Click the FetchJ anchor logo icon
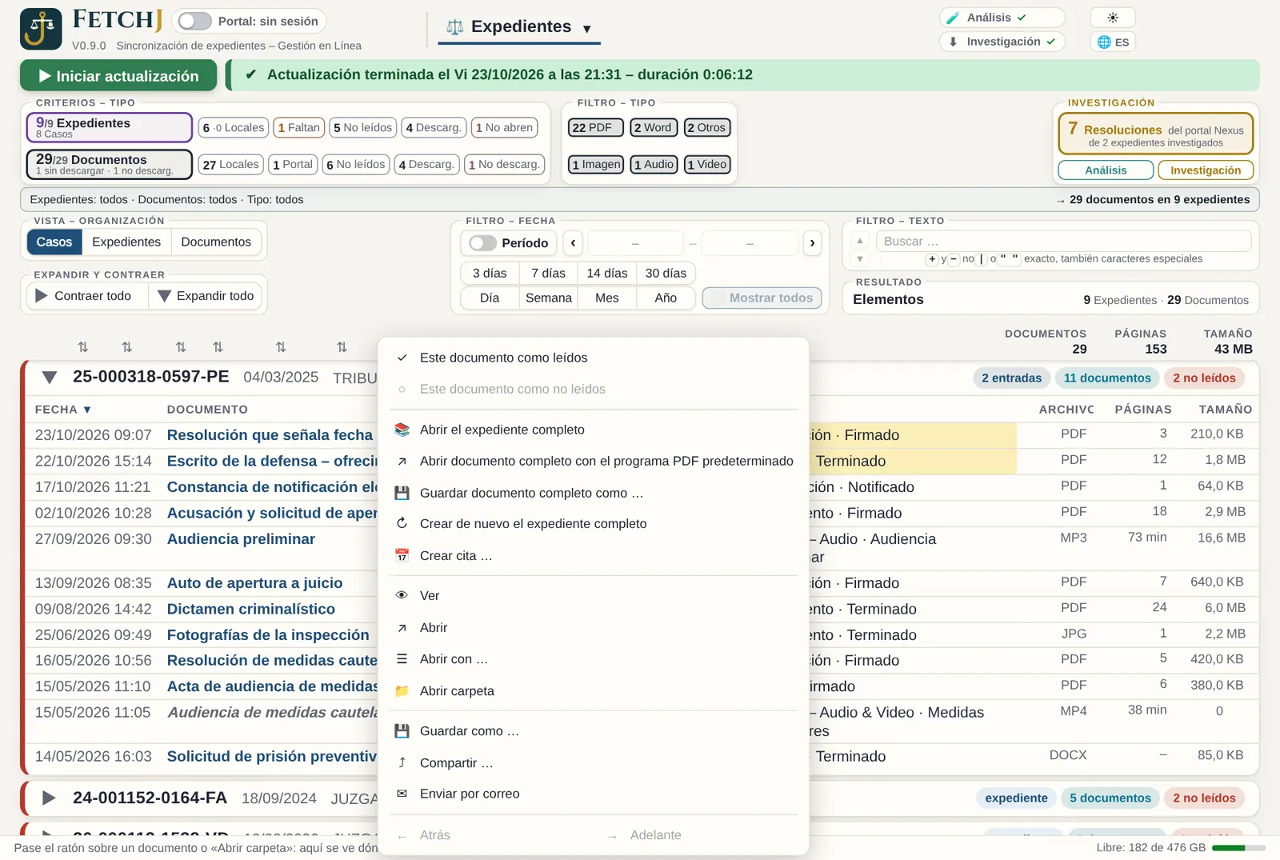Viewport: 1280px width, 860px height. [x=41, y=29]
